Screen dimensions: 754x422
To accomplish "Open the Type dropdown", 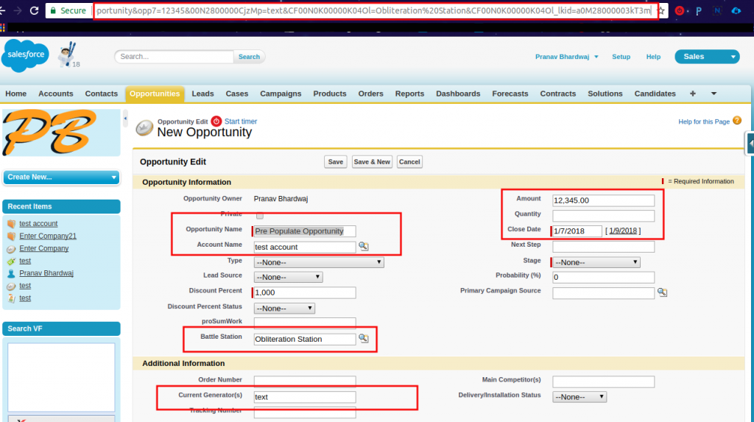I will pyautogui.click(x=319, y=262).
